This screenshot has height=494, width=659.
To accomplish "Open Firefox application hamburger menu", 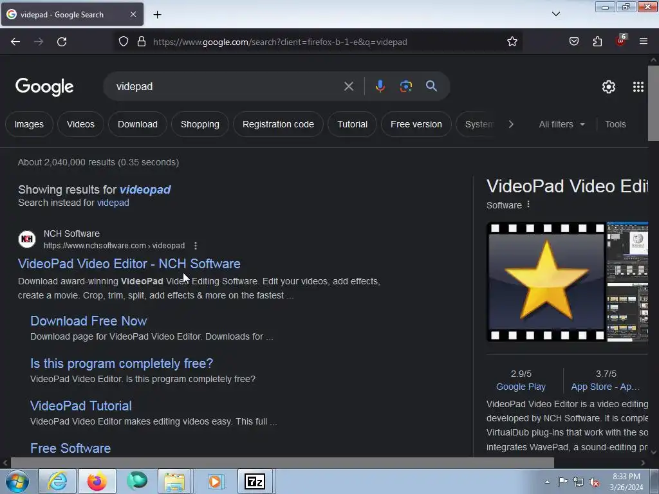I will 644,42.
